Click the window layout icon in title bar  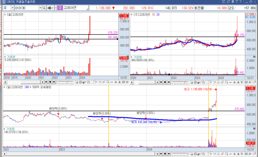pos(223,2)
